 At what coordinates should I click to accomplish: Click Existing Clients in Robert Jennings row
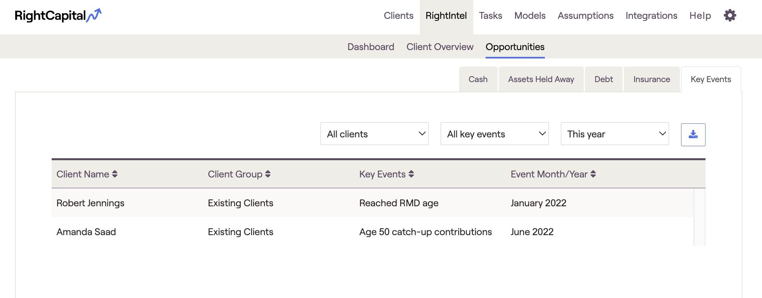coord(240,203)
